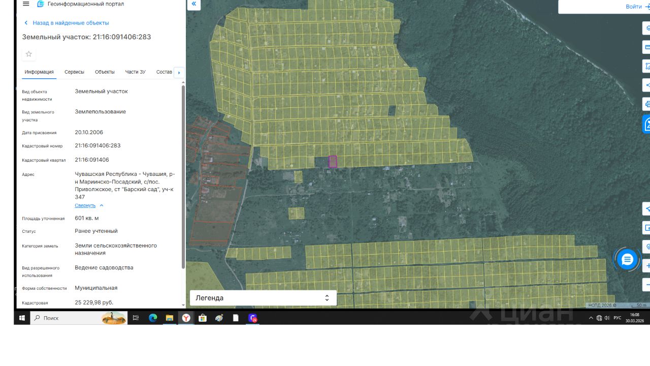This screenshot has height=366, width=650.
Task: Zoom in the map with the plus button
Action: click(647, 266)
